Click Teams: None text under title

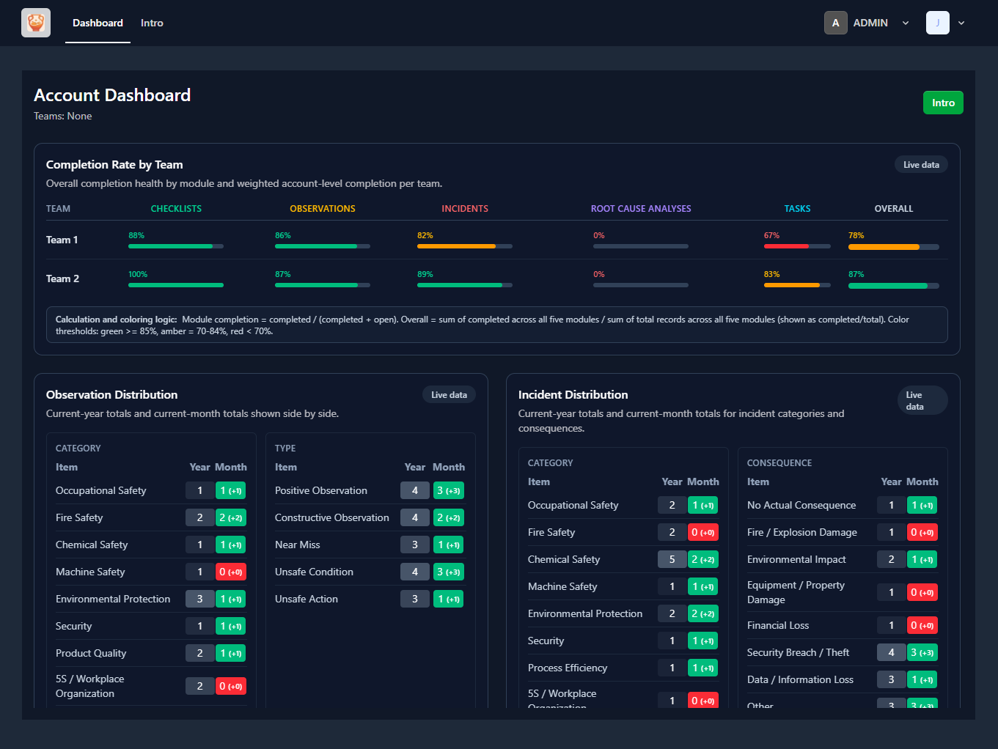pyautogui.click(x=63, y=116)
